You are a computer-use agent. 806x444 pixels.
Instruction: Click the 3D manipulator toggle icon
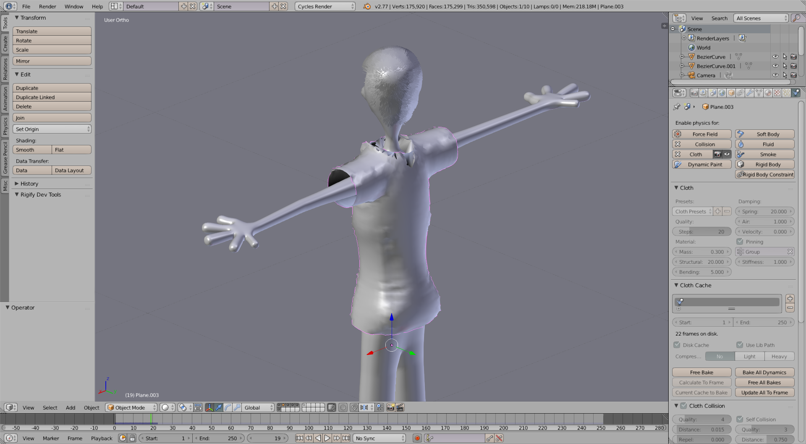(x=209, y=407)
